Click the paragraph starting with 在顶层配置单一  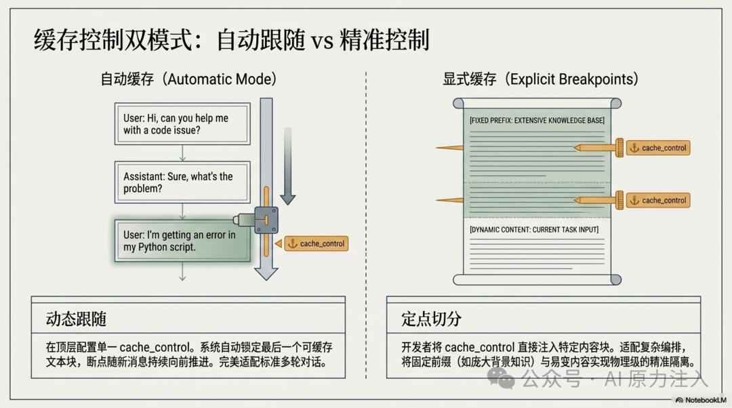click(189, 354)
